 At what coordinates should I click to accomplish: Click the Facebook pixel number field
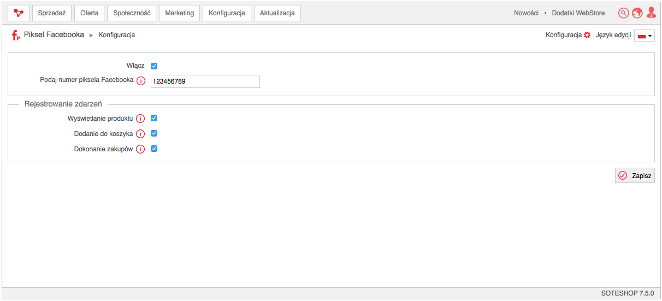205,81
